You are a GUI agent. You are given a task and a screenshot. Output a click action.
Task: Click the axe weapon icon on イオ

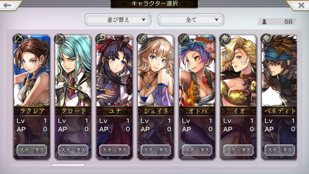(x=225, y=39)
